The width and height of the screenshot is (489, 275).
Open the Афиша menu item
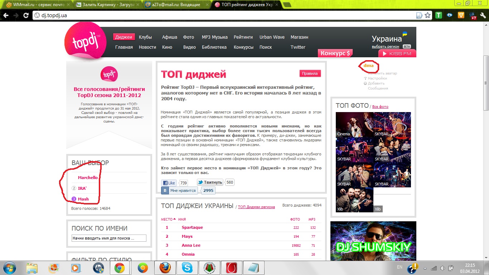170,37
